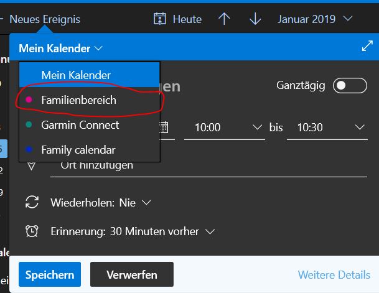379x293 pixels.
Task: Expand event editor with diagonal arrows icon
Action: tap(367, 46)
